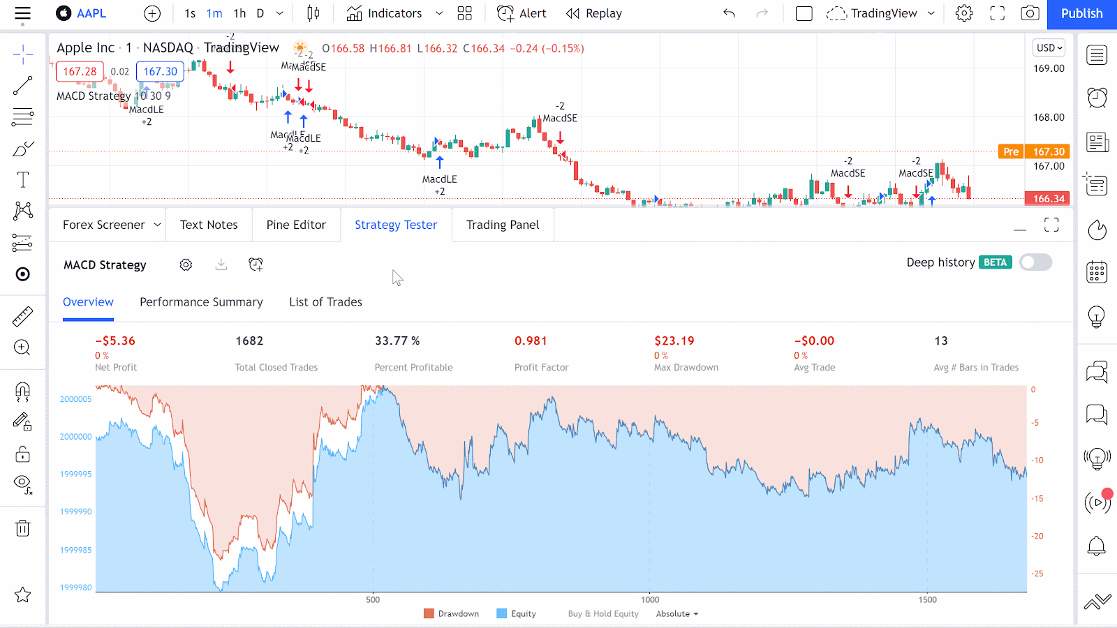This screenshot has height=628, width=1117.
Task: Open the patterns drawing tool
Action: coord(22,211)
